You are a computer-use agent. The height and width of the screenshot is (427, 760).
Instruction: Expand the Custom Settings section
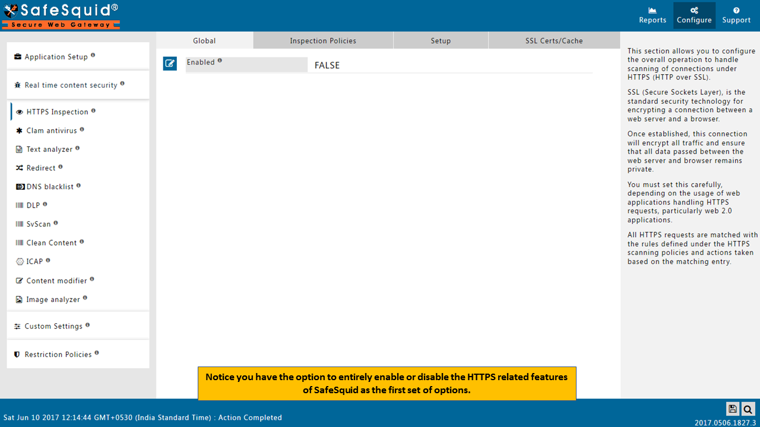pyautogui.click(x=53, y=326)
